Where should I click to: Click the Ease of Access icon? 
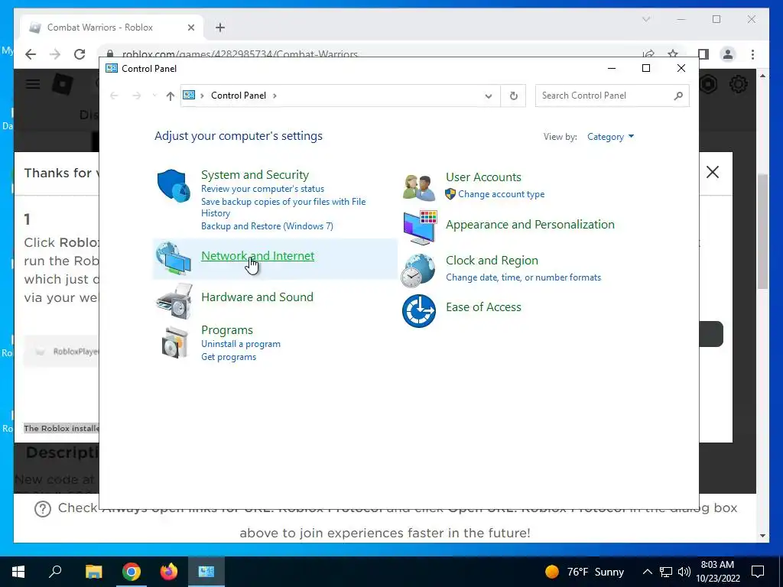pyautogui.click(x=418, y=311)
